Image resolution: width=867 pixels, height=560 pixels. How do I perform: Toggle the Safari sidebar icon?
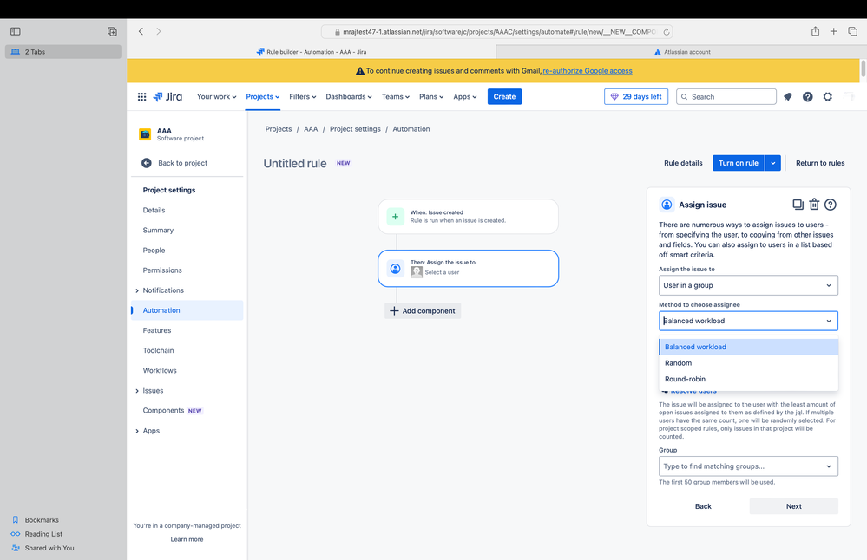click(x=16, y=31)
